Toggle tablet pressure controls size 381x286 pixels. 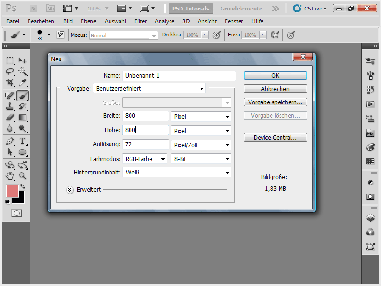[x=291, y=35]
